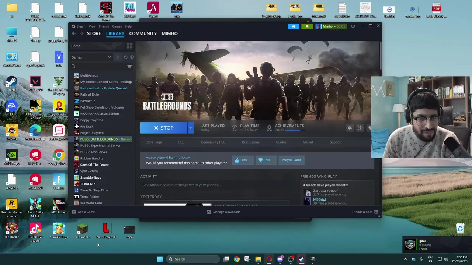
Task: Open Community Hub link
Action: pyautogui.click(x=213, y=142)
